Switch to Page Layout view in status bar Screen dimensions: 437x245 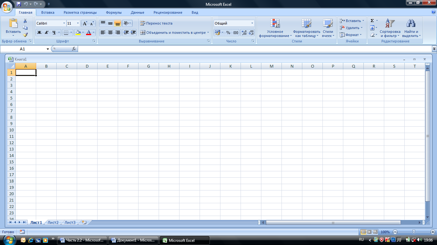point(369,232)
